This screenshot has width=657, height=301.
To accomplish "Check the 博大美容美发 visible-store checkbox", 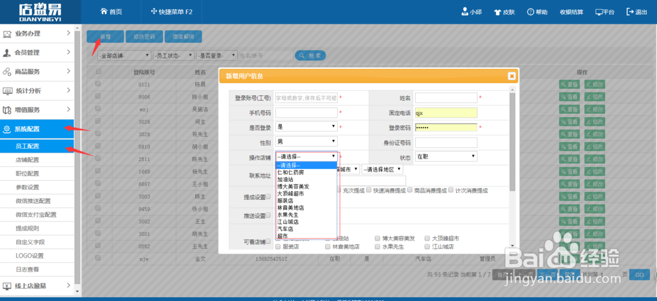I will [x=378, y=239].
